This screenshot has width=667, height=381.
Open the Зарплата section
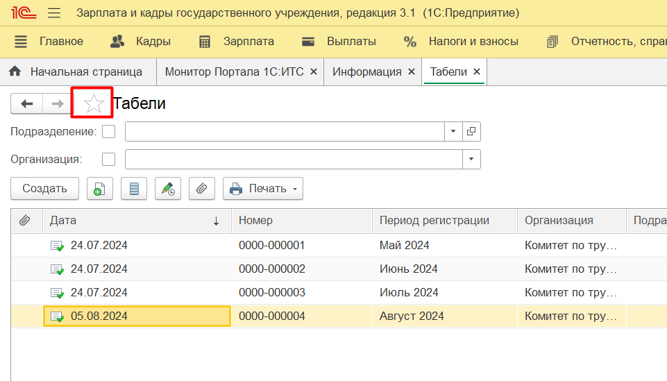[237, 41]
